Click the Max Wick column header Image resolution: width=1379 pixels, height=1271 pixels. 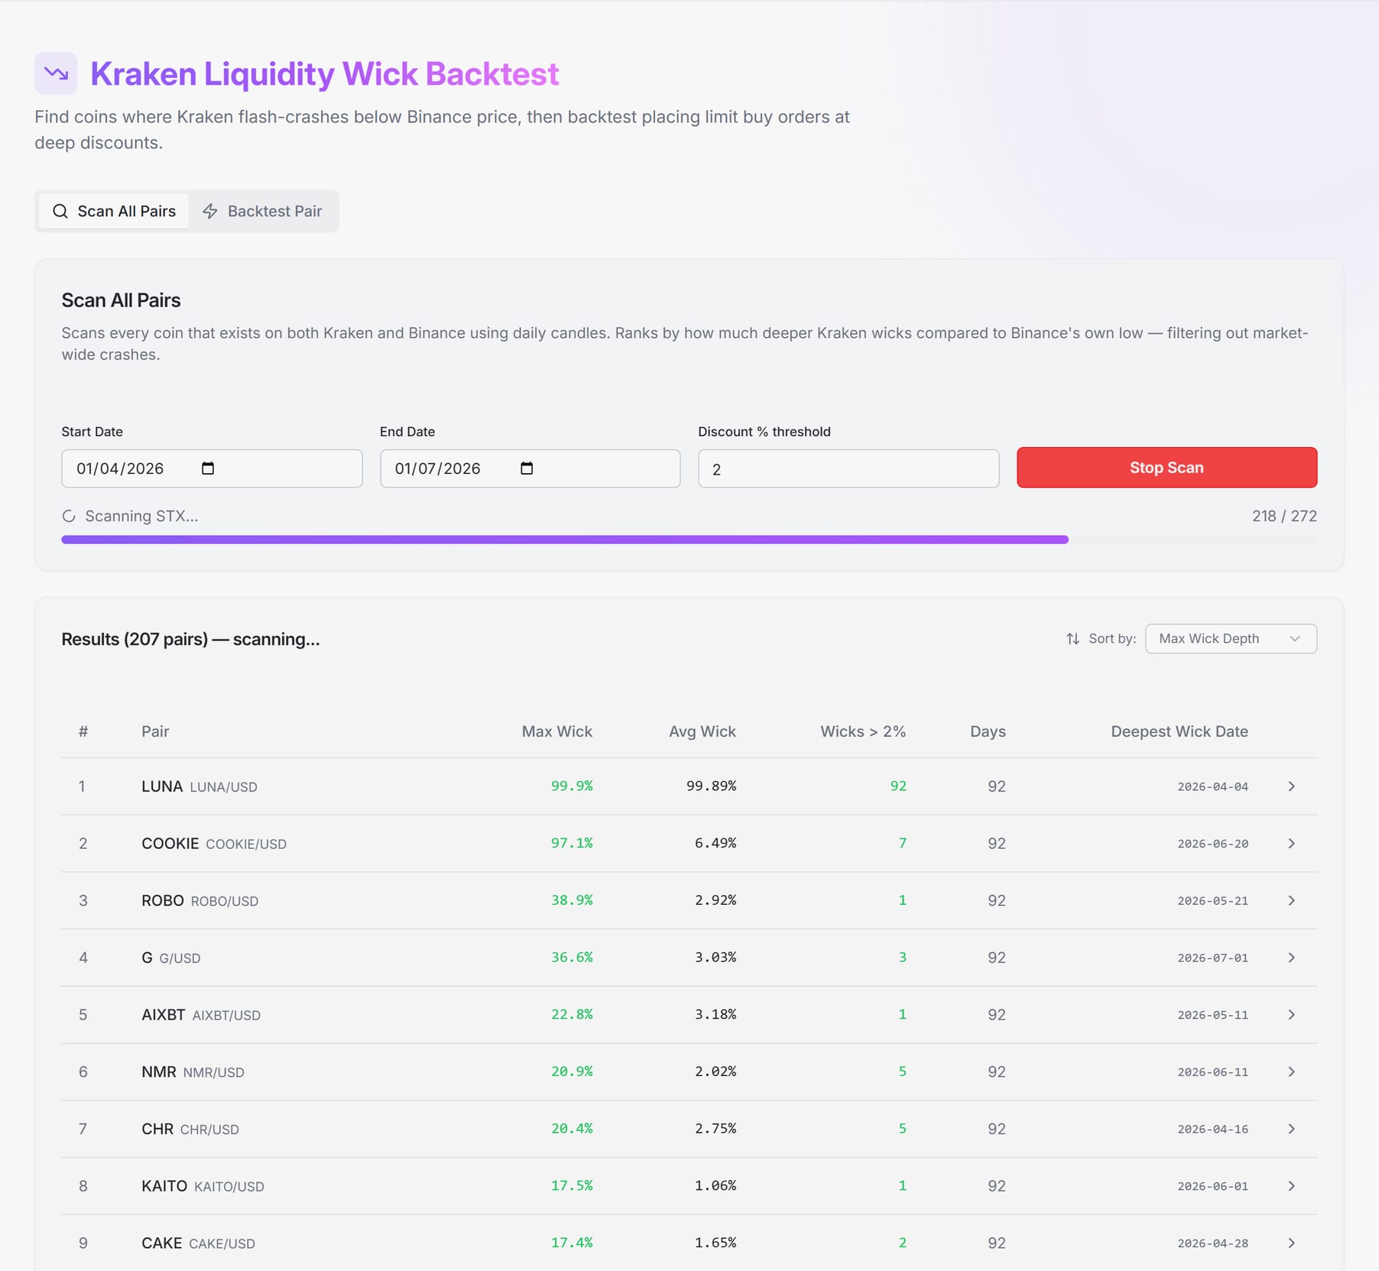coord(556,731)
